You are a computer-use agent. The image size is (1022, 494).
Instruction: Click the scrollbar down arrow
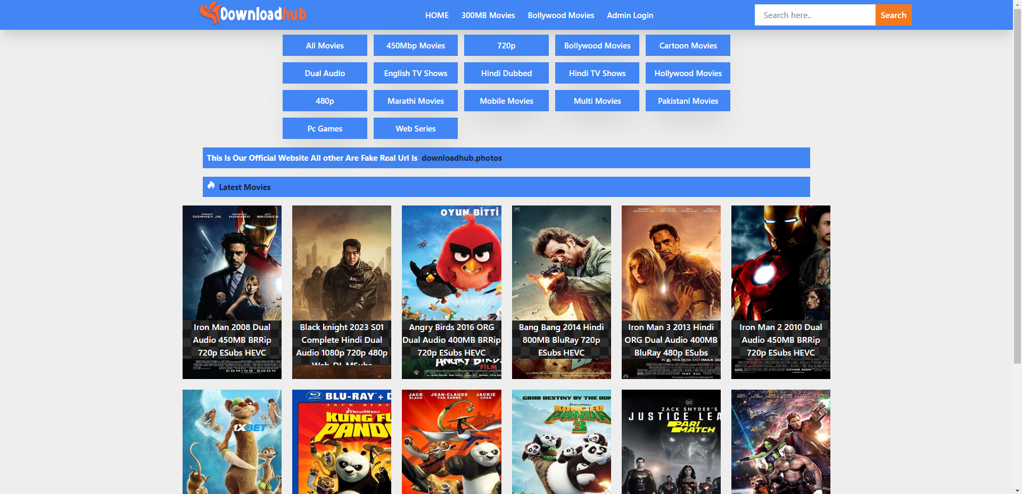1017,490
